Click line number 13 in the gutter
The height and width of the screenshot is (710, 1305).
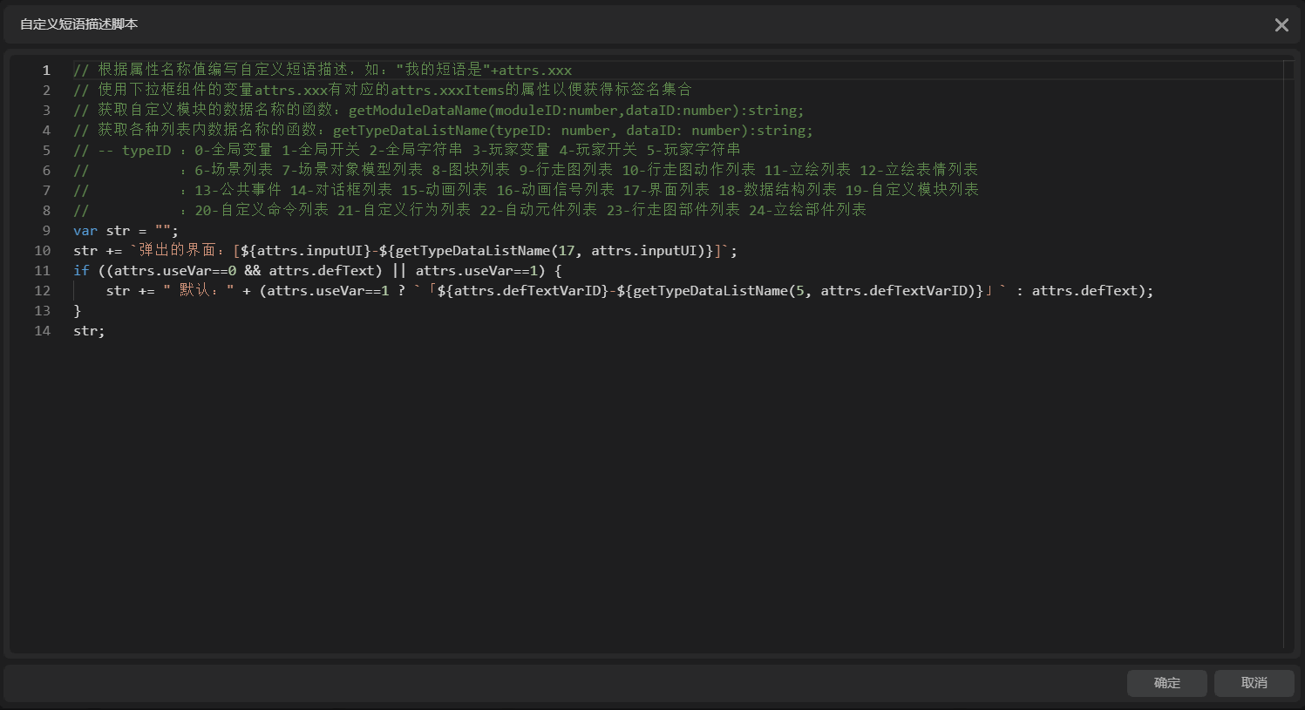point(43,310)
